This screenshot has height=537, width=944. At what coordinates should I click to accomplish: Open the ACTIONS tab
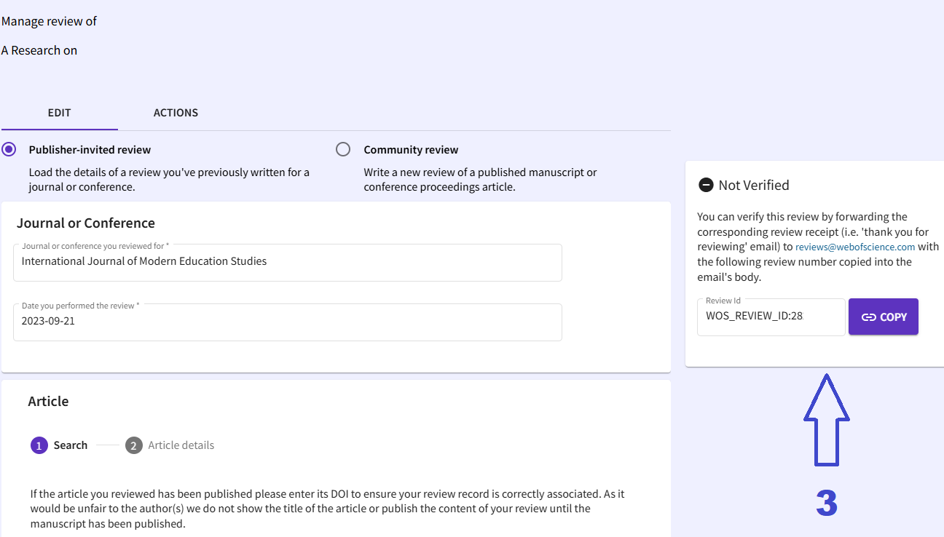coord(176,113)
